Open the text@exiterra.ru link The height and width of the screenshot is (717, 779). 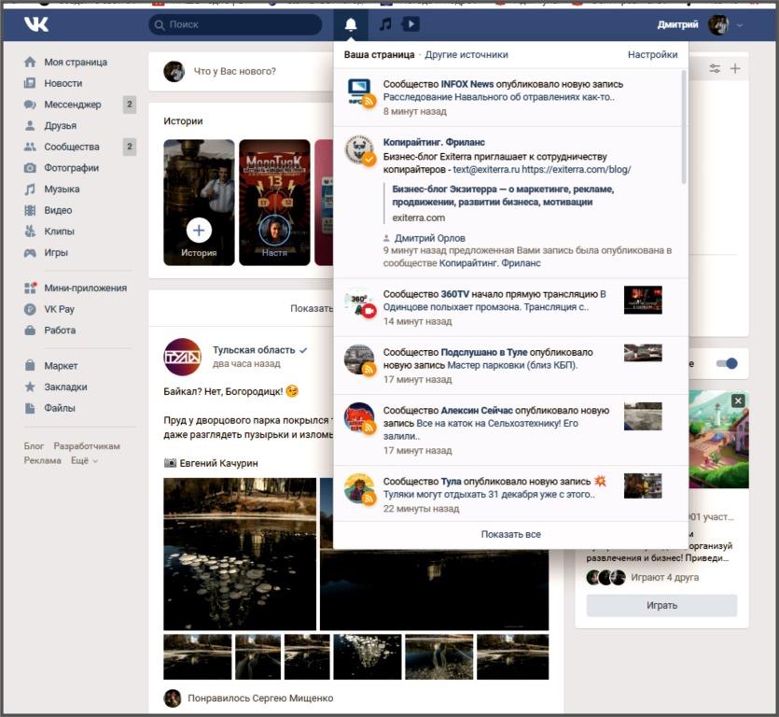tap(486, 170)
